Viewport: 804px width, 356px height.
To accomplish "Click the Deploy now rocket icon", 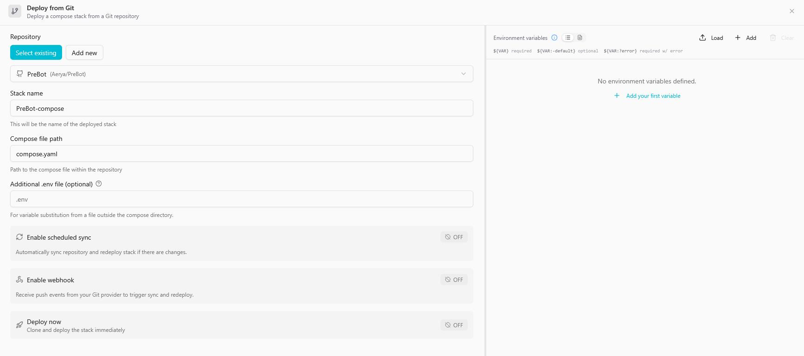I will tap(19, 325).
